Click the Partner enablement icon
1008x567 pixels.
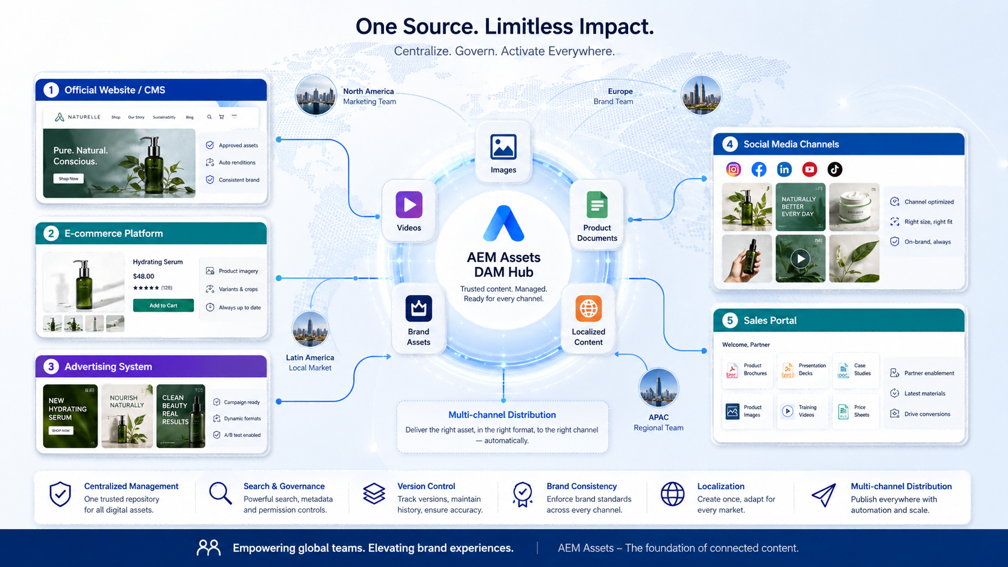(x=895, y=373)
